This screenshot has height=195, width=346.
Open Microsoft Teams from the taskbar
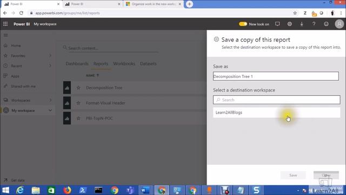[130, 190]
